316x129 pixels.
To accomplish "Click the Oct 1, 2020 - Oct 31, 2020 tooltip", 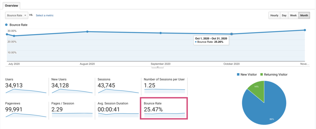I will click(211, 40).
